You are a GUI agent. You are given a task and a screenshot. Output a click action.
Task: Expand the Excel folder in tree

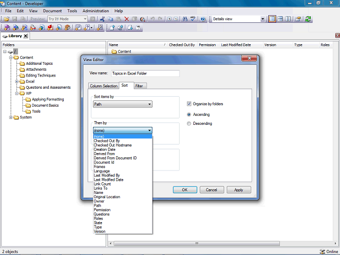pos(16,81)
